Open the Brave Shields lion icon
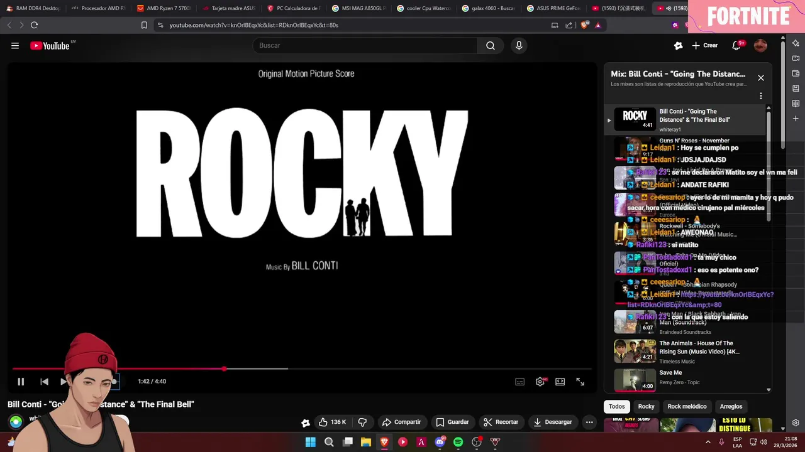Image resolution: width=805 pixels, height=452 pixels. point(585,25)
